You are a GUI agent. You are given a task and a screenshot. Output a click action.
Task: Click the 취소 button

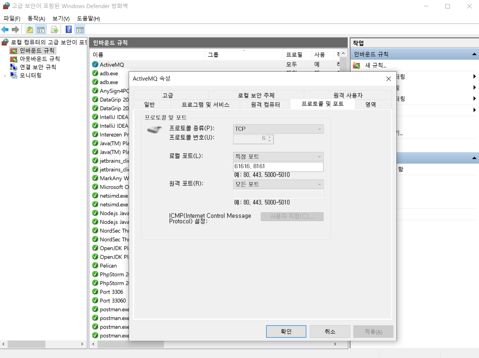[x=330, y=332]
